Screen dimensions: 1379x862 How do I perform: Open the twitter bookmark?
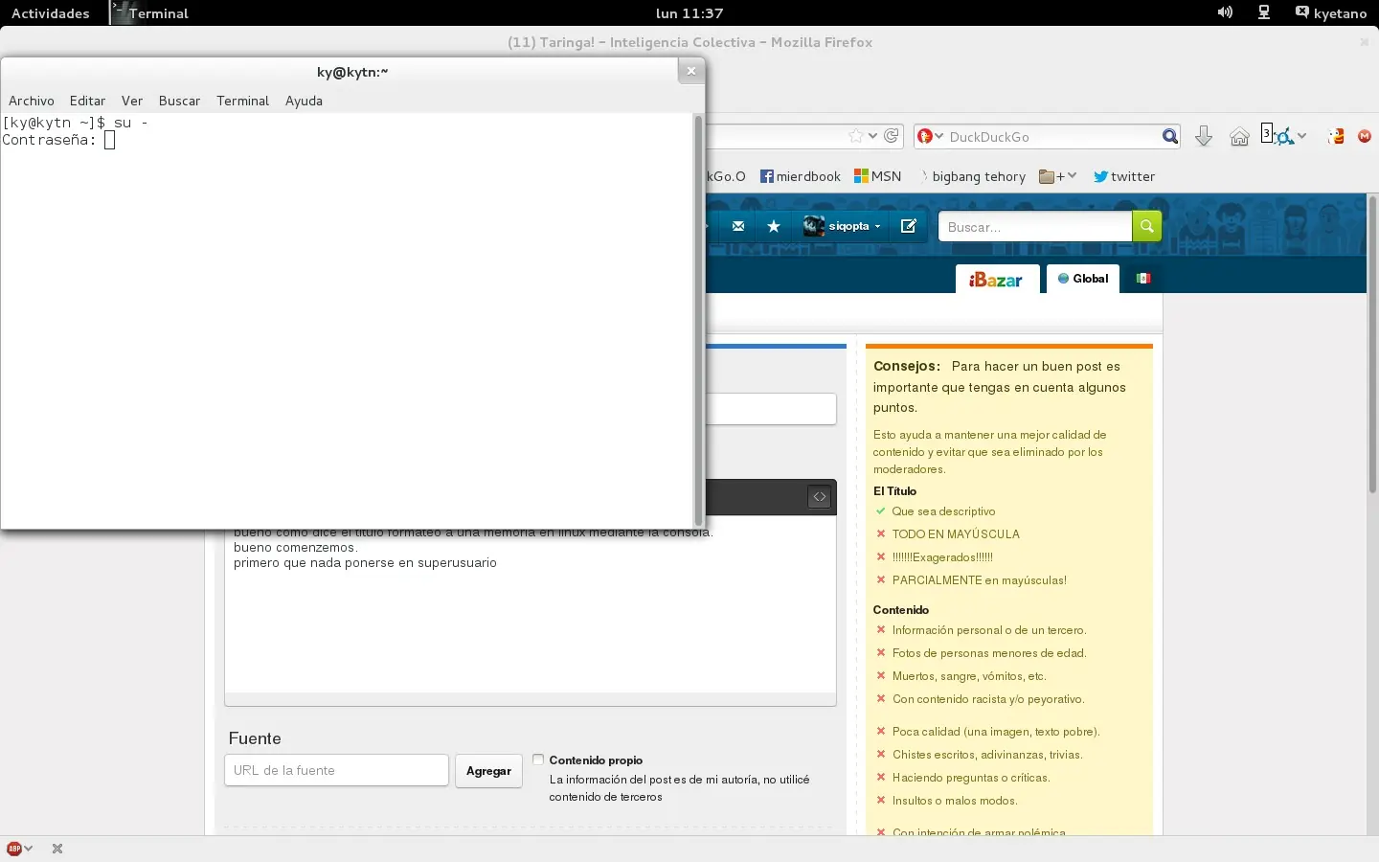[x=1124, y=176]
